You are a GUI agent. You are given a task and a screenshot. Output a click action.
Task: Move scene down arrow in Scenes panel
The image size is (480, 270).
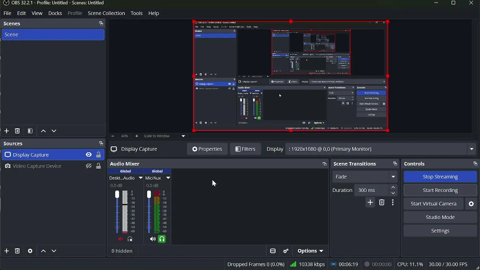point(54,131)
